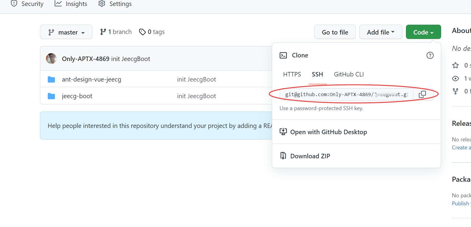The image size is (471, 227).
Task: Click the clone help question mark icon
Action: point(430,55)
